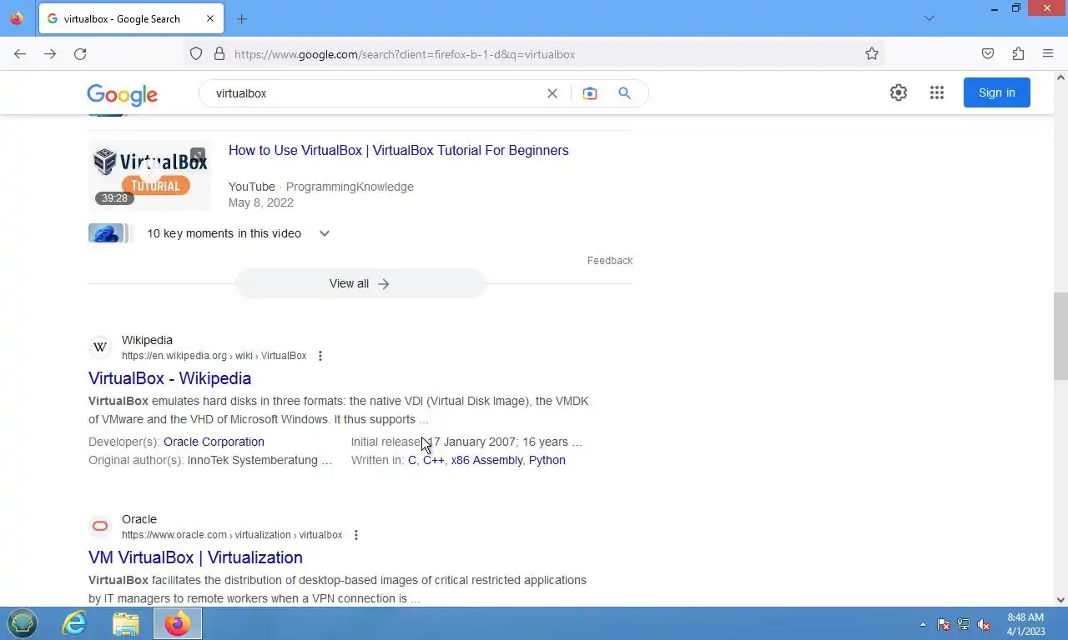
Task: Open How to Use VirtualBox tutorial link
Action: [399, 150]
